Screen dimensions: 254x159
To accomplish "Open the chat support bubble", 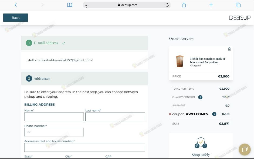I will click(245, 149).
